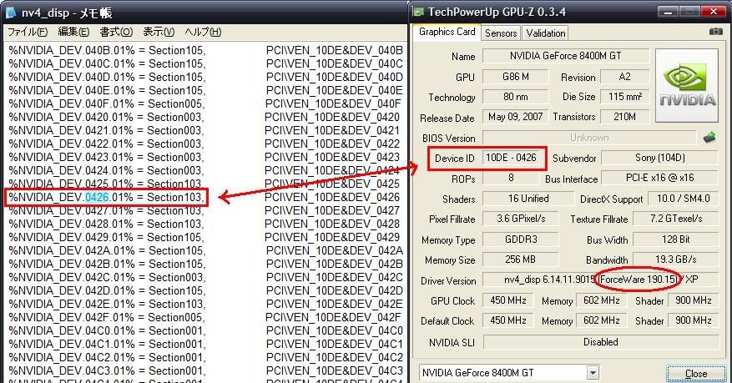Click the Bus Width field 128 Bit
Viewport: 732px width, 383px height.
pyautogui.click(x=675, y=239)
